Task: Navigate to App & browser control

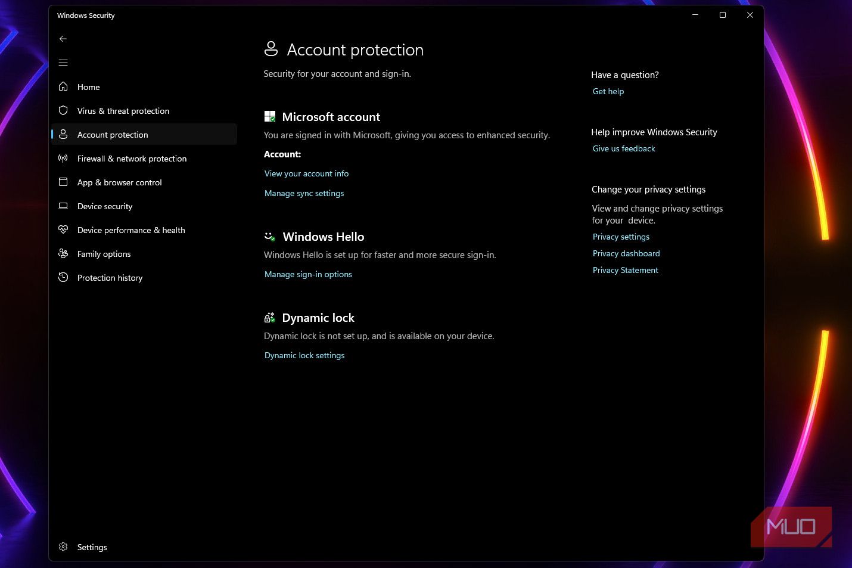Action: (144, 182)
